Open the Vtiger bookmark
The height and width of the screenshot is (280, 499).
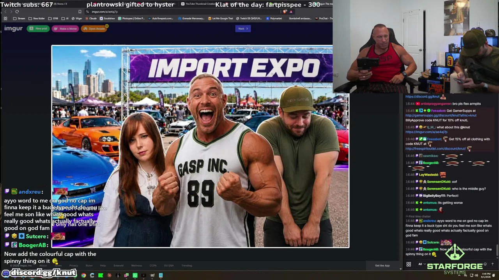tap(77, 18)
